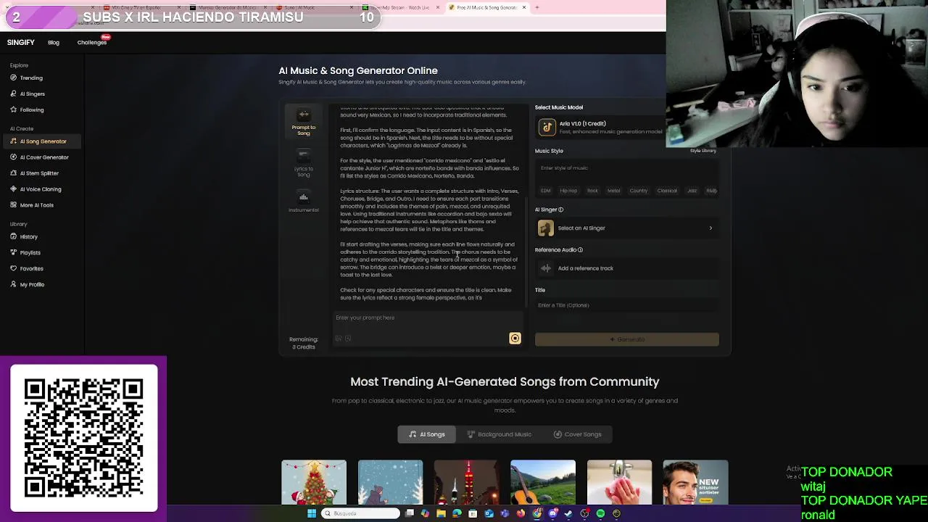This screenshot has width=928, height=522.
Task: Open Discord from the taskbar
Action: 553,513
